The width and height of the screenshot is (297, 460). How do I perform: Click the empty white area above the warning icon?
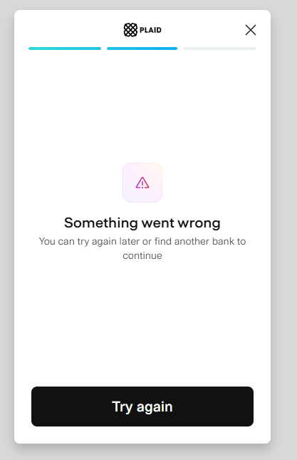pos(142,106)
